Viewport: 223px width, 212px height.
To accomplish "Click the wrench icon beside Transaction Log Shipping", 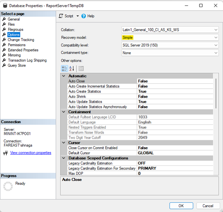I will 4,60.
